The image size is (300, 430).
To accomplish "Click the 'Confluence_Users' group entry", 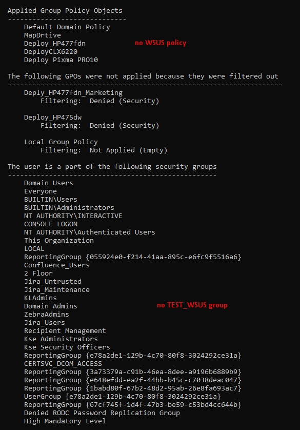I will pos(57,265).
